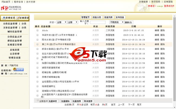Edit the 临街旺铺转让 listing
The image size is (176, 109).
pyautogui.click(x=157, y=86)
